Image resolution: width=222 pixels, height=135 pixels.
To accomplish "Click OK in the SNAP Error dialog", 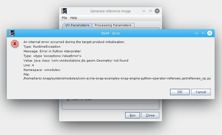I will (x=180, y=92).
